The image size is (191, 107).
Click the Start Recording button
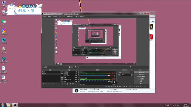coord(141,75)
